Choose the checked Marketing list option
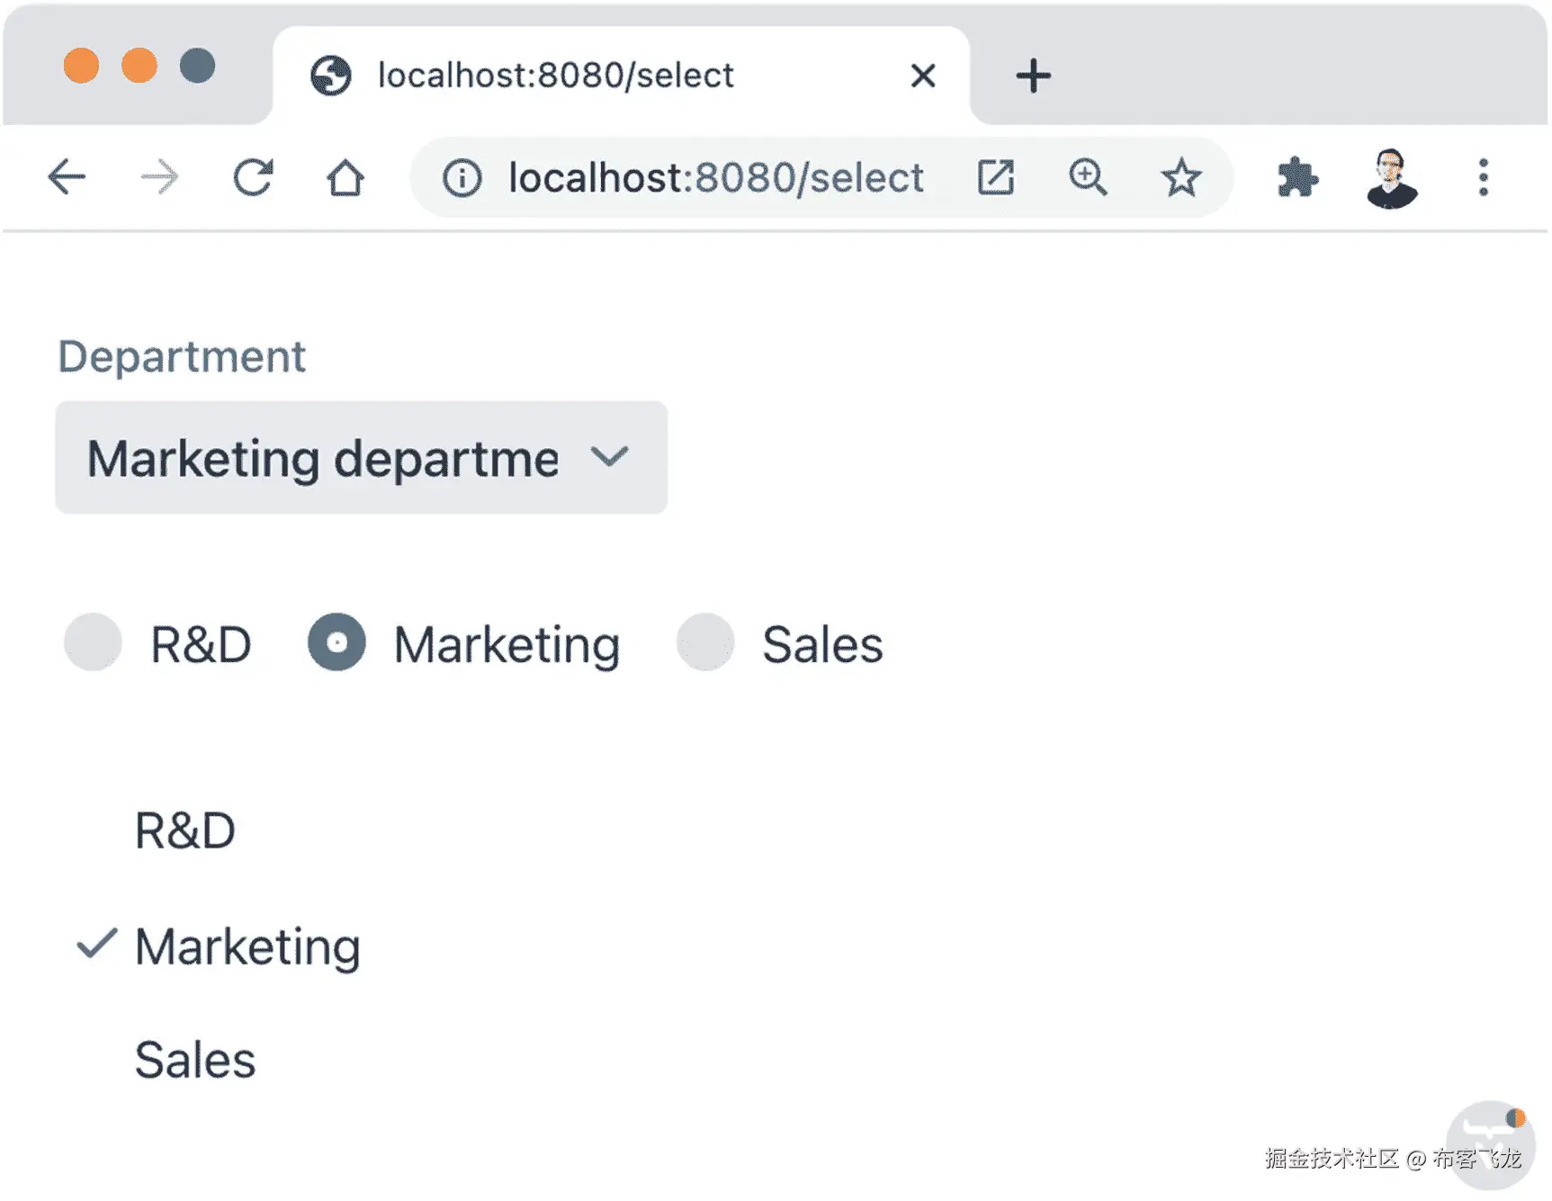 (247, 946)
